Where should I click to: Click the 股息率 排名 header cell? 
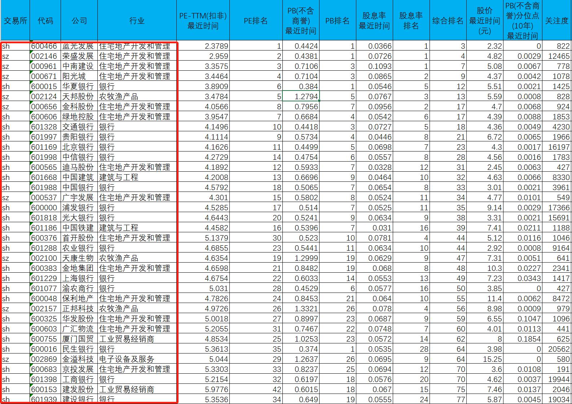(x=411, y=21)
